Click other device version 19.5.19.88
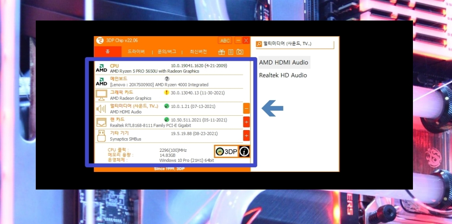Screen dimensions: 452x224 194,133
